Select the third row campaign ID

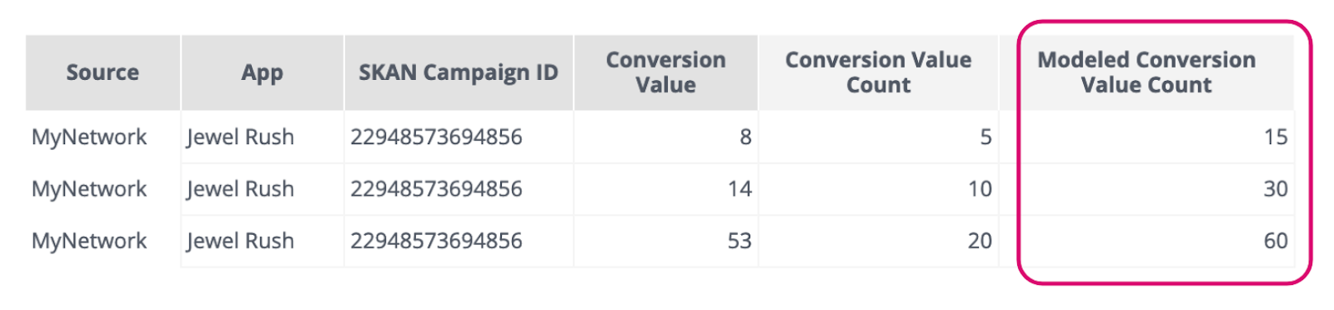[x=436, y=241]
